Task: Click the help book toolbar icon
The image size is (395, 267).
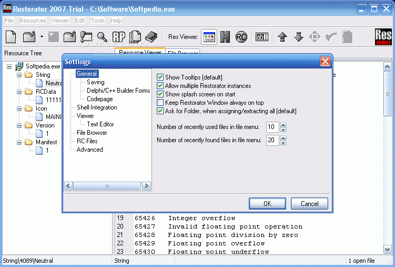Action: click(151, 37)
